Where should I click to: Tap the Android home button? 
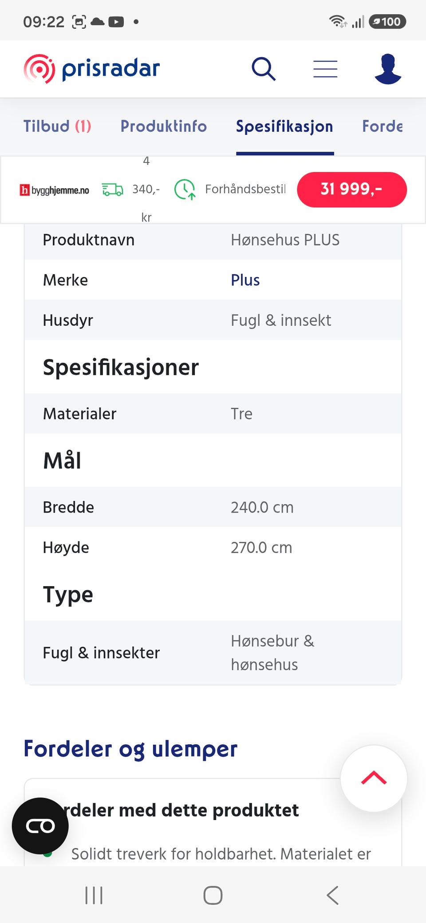(213, 895)
